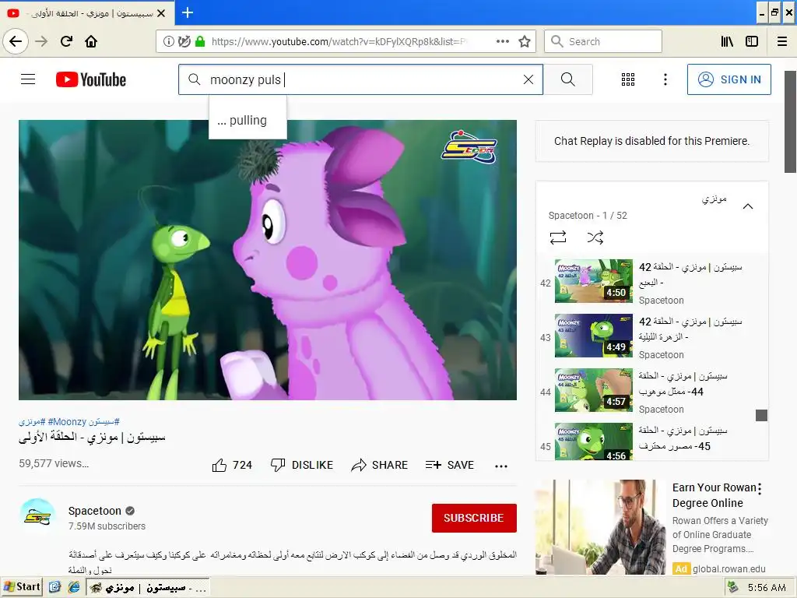The image size is (797, 598).
Task: Reload the current page
Action: (x=66, y=41)
